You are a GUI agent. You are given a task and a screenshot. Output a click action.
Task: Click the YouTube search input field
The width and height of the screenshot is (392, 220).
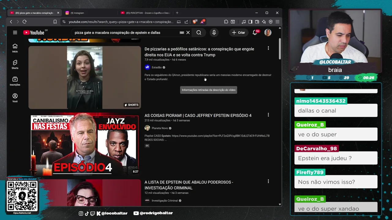coord(126,32)
